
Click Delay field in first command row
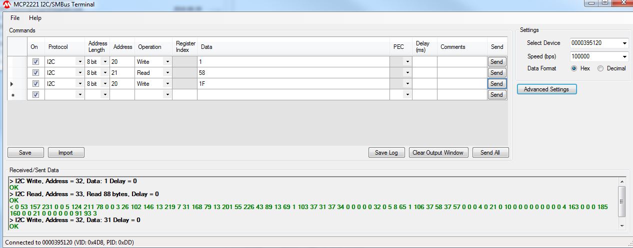[x=424, y=62]
